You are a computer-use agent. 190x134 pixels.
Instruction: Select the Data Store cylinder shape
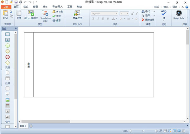coord(8,78)
